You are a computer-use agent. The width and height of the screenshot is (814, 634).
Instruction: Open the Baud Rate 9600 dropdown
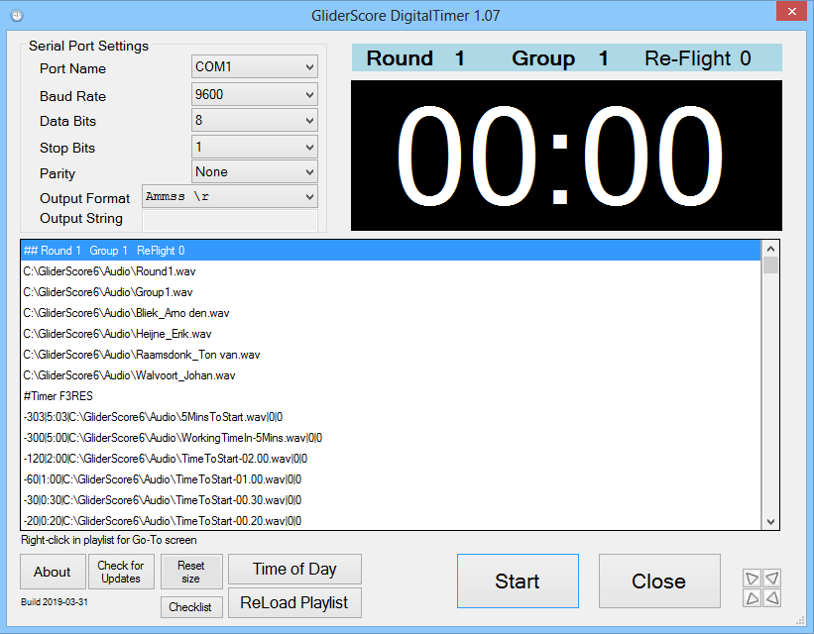255,94
